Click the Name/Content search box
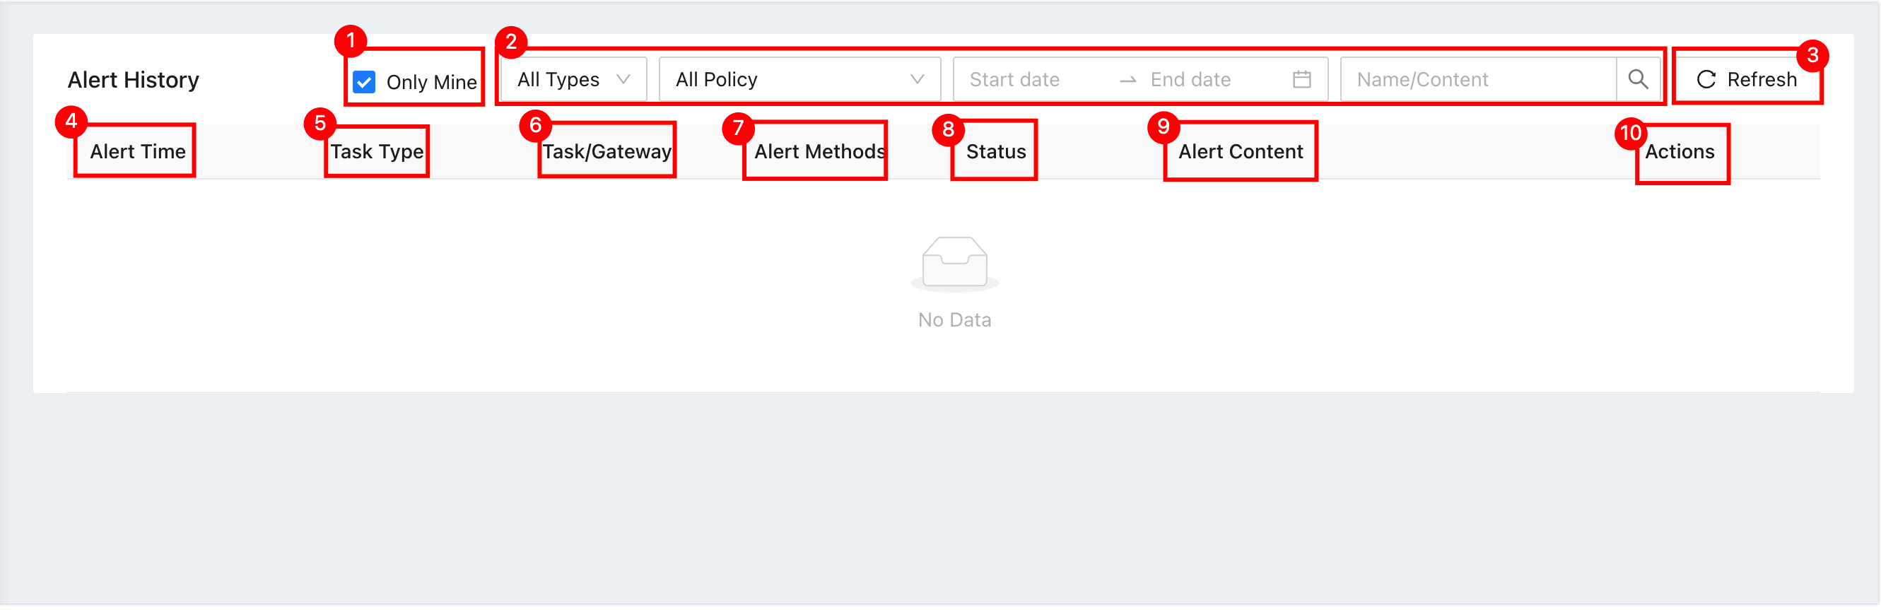 coord(1478,79)
